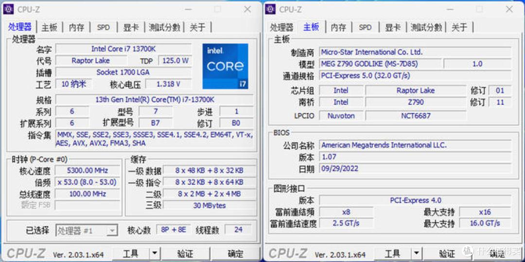Click BIOS date 09/29/2022
Image resolution: width=525 pixels, height=262 pixels.
(x=415, y=168)
